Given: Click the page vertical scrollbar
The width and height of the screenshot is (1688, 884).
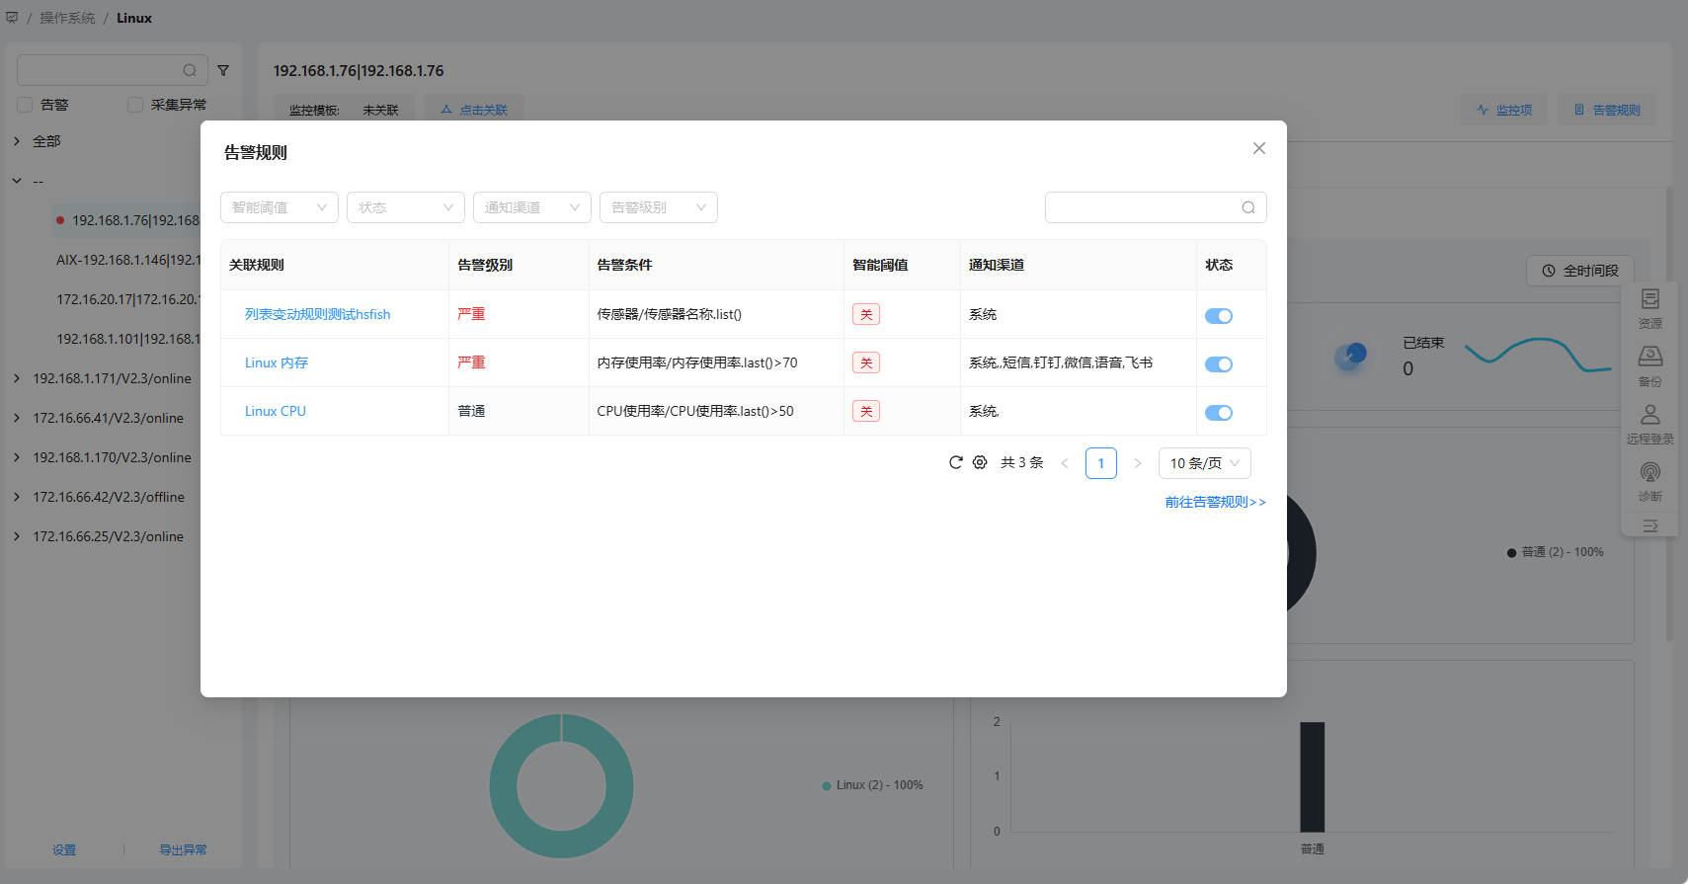Looking at the screenshot, I should point(1669,415).
